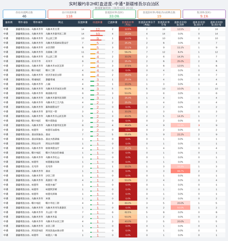Viewport: 228px width, 241px height.
Task: Click the 石河子 outlet name
Action: (49, 61)
